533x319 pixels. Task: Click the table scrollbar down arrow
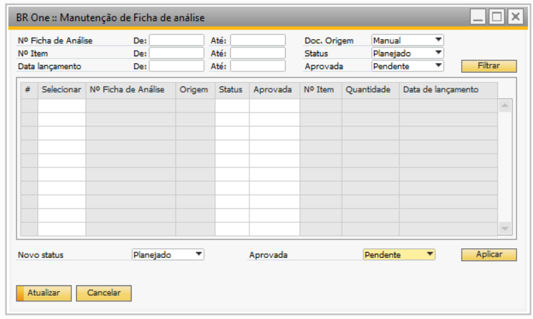tap(504, 228)
